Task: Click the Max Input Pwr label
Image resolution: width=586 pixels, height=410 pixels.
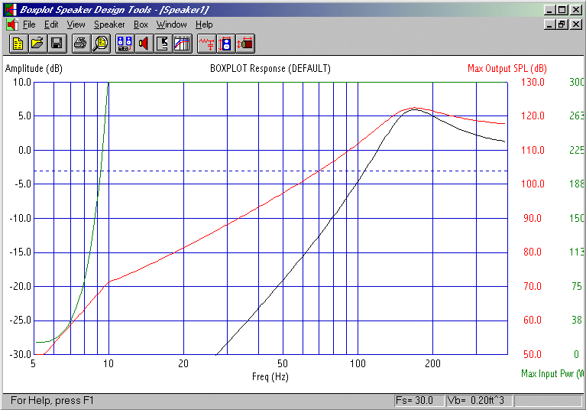Action: tap(552, 373)
